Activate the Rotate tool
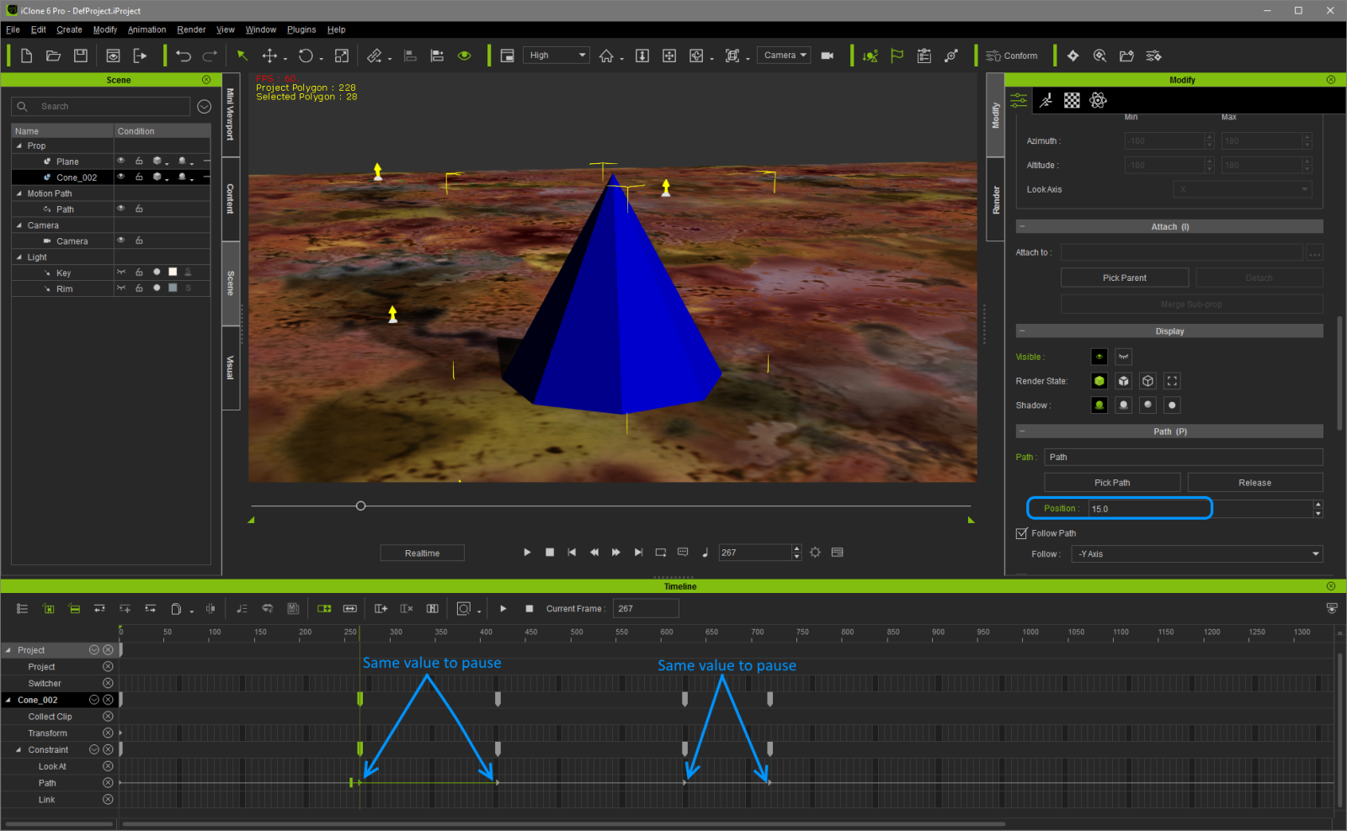This screenshot has height=831, width=1347. [x=306, y=56]
